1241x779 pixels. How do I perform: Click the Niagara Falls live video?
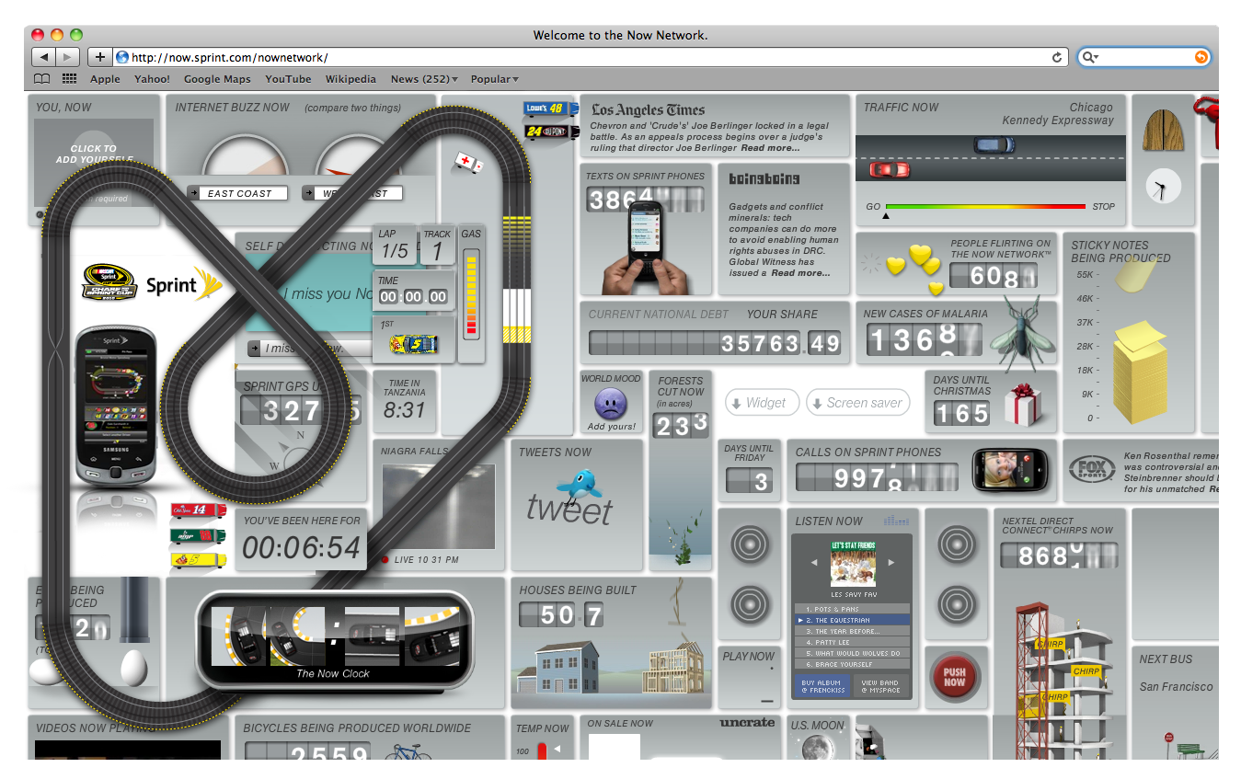coord(439,507)
